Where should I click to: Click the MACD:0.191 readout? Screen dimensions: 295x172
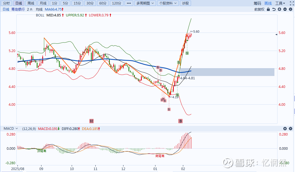point(49,129)
